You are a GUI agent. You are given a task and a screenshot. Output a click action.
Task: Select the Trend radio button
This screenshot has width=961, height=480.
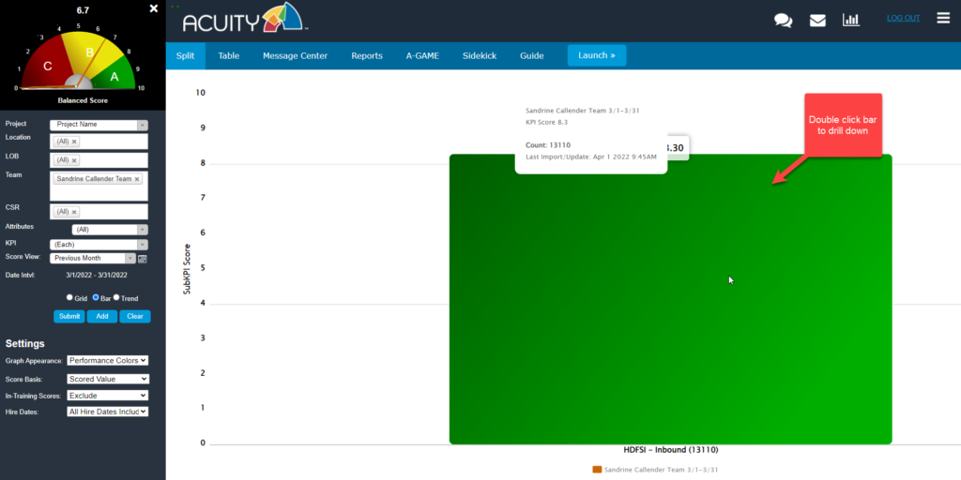(116, 297)
